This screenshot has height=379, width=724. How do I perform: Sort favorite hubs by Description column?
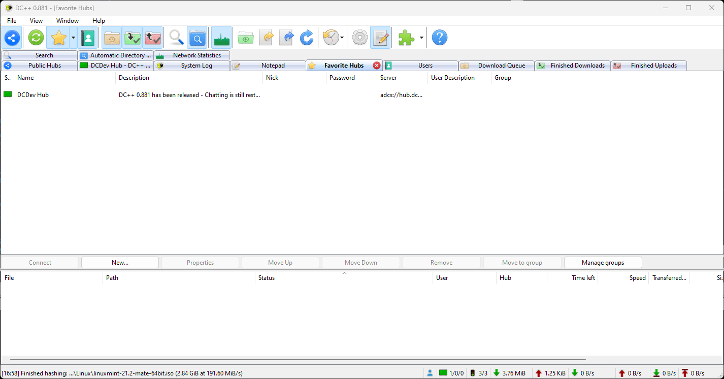point(189,78)
